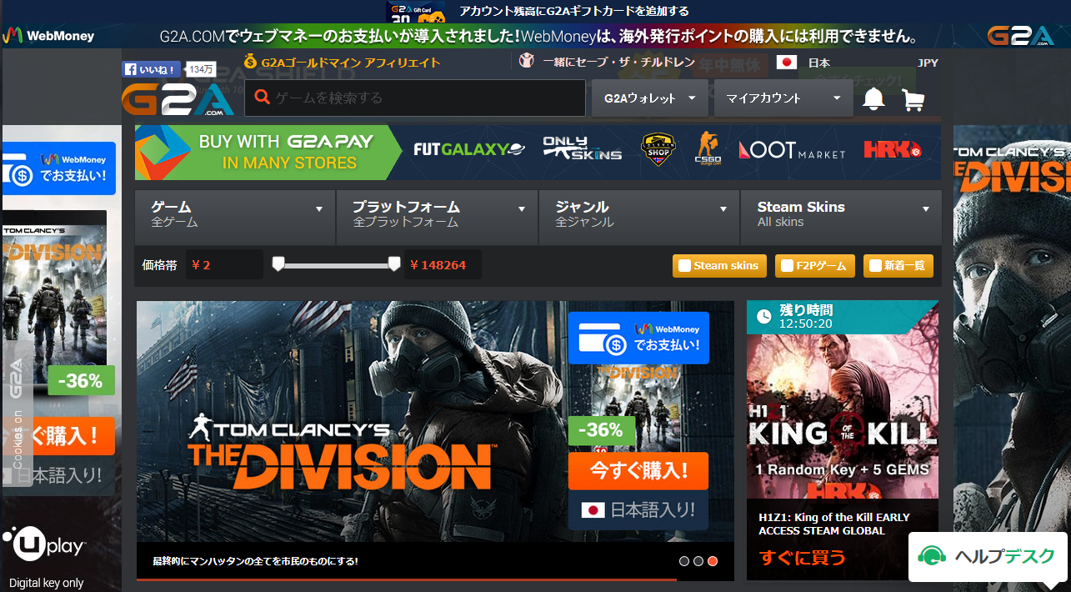Click the 残り時間 countdown timer text
This screenshot has width=1071, height=592.
coord(806,317)
